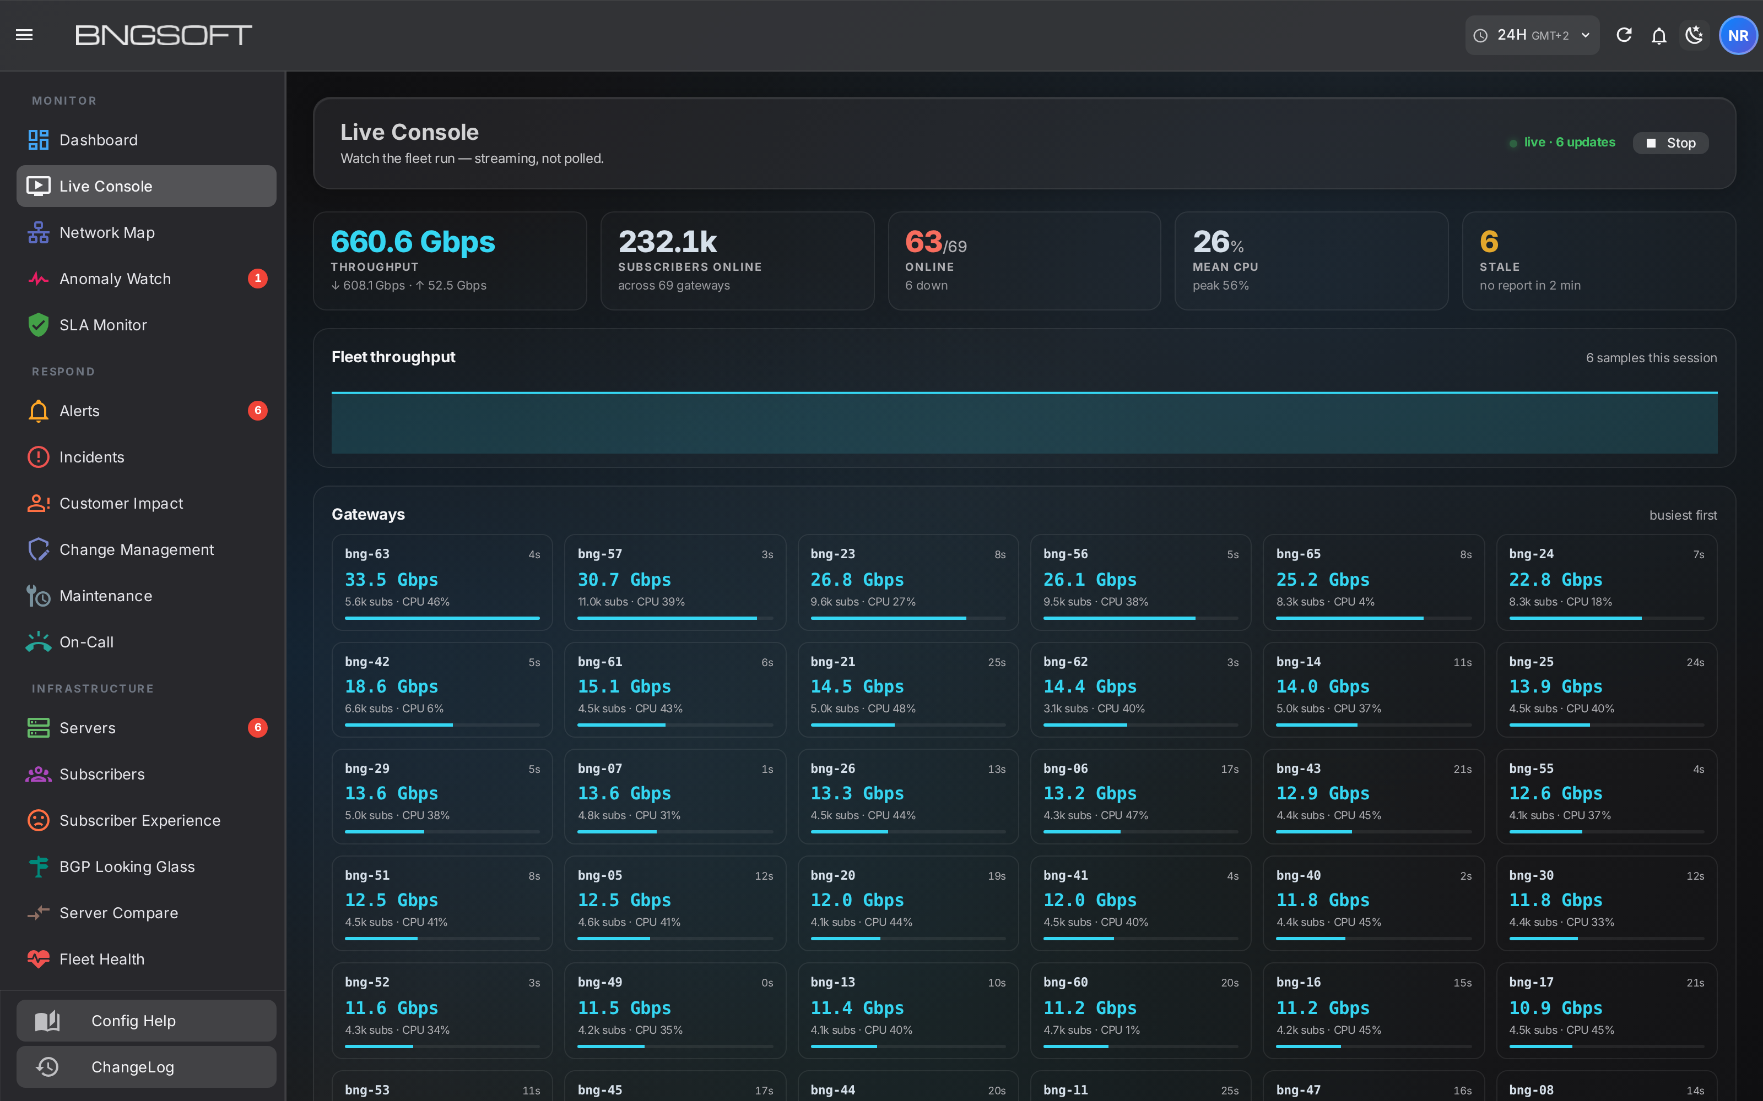The width and height of the screenshot is (1763, 1101).
Task: Click the Fleet Health heartbeat icon
Action: [38, 959]
